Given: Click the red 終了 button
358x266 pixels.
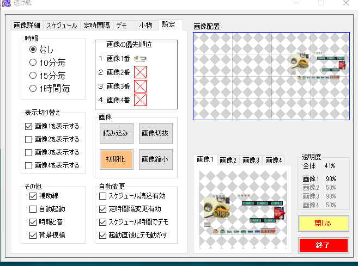Looking at the screenshot, I should click(324, 245).
